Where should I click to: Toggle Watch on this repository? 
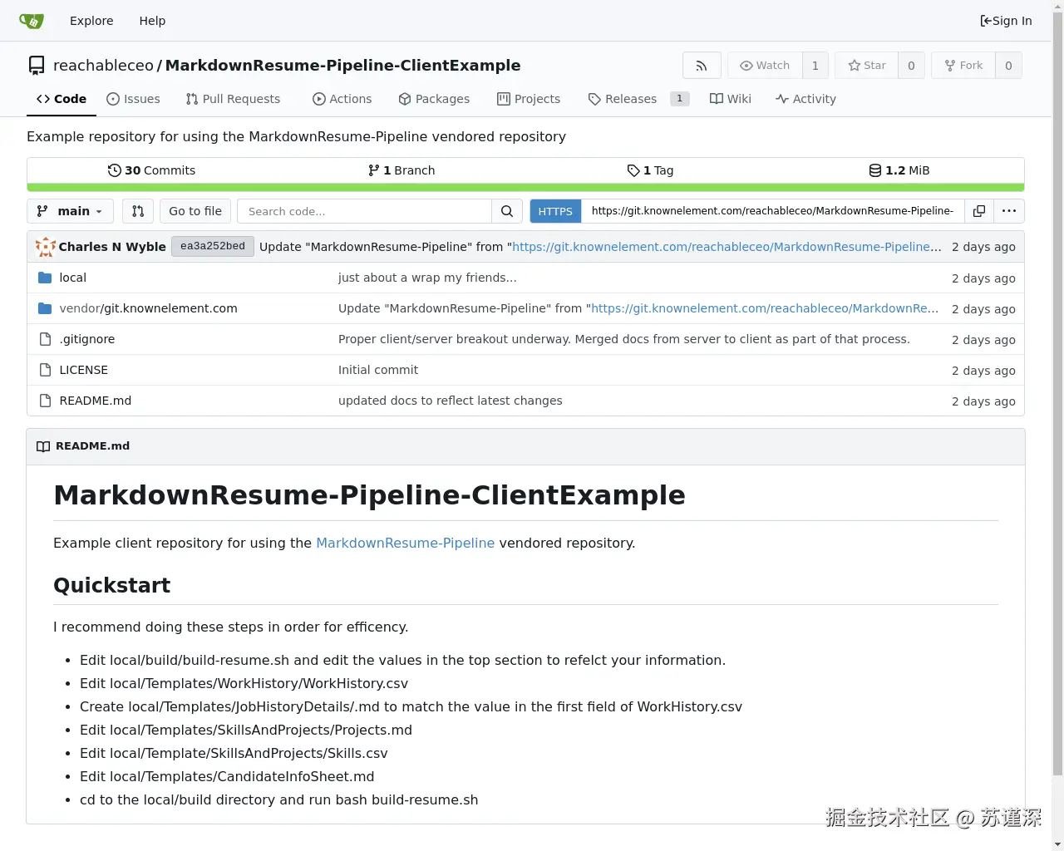tap(765, 66)
